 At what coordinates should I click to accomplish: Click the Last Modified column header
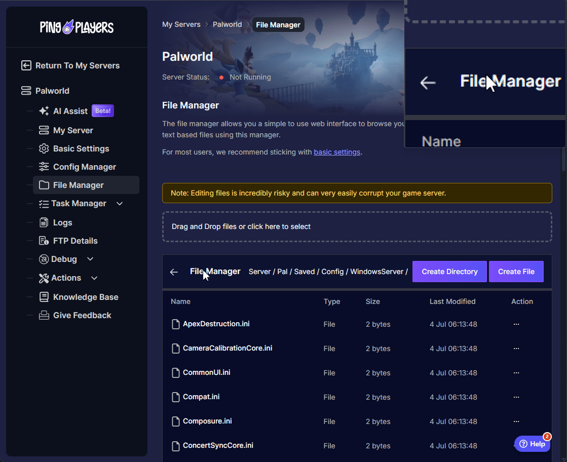(452, 301)
